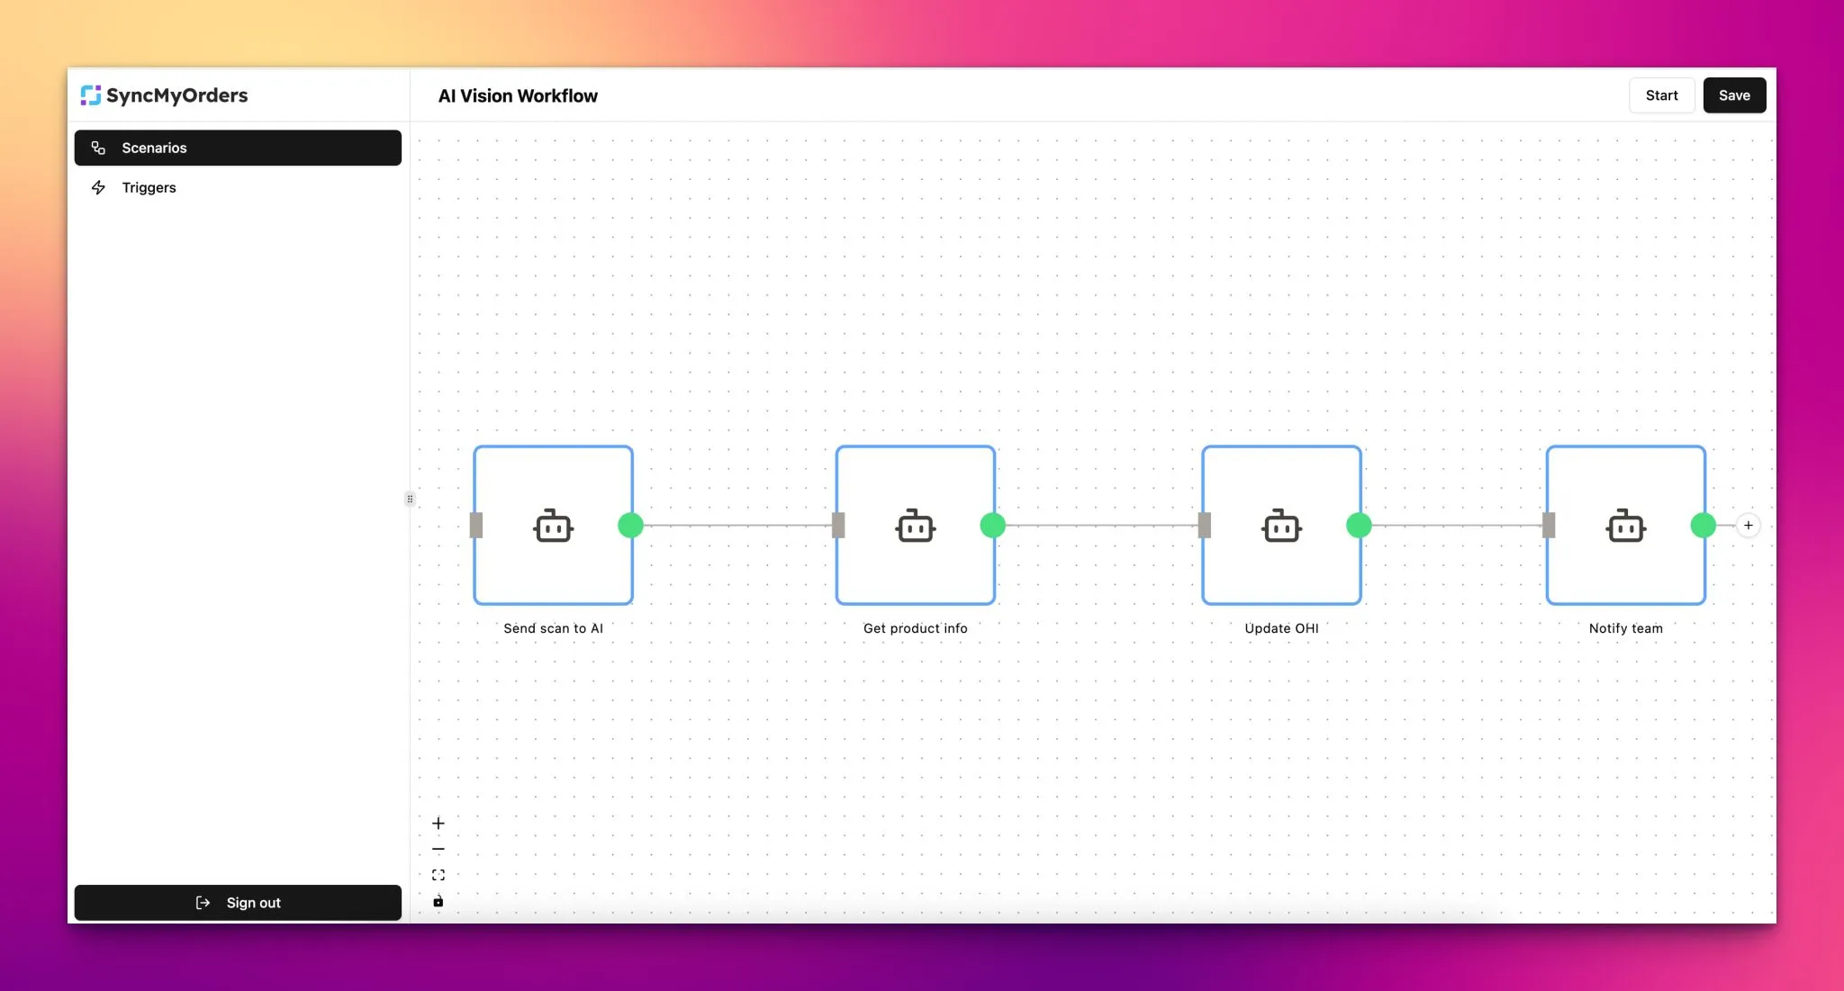Sign out using the bottom sidebar button
Image resolution: width=1844 pixels, height=991 pixels.
(238, 903)
